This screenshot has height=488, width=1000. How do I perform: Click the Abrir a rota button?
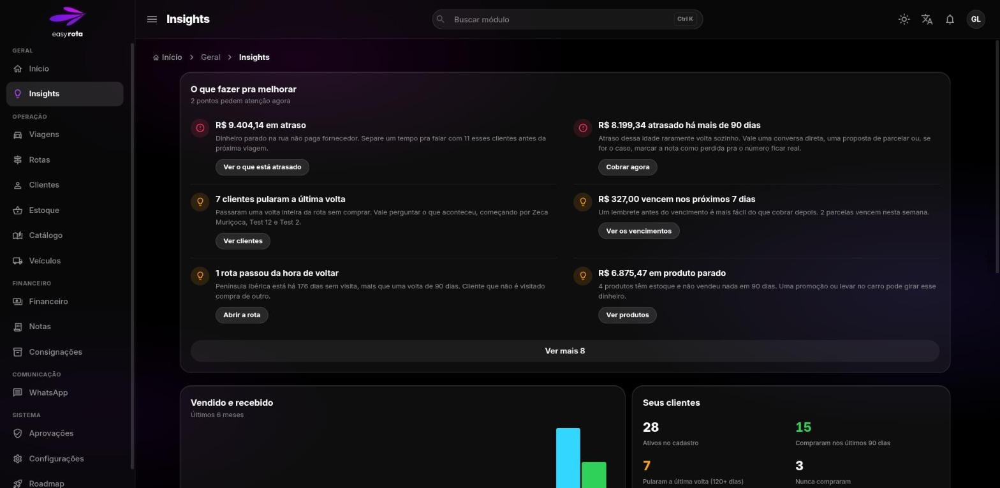pyautogui.click(x=242, y=315)
